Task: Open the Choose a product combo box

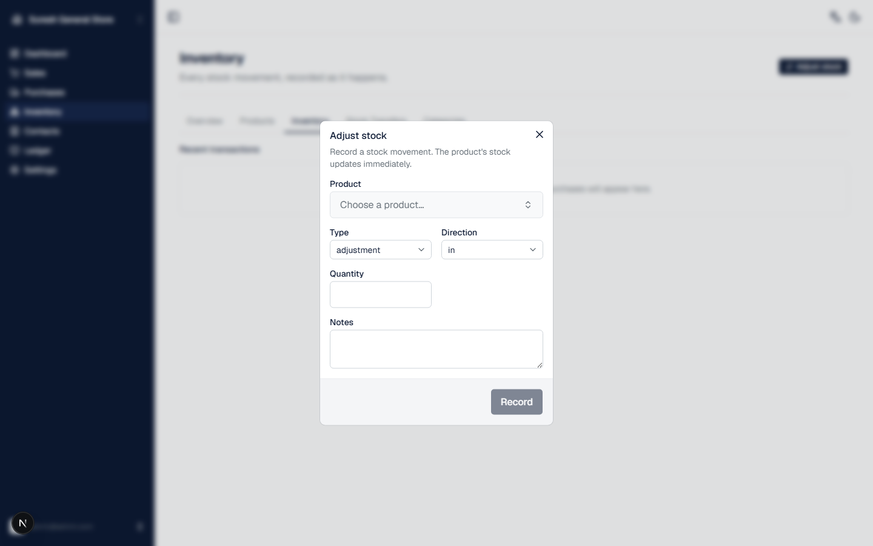Action: coord(436,205)
